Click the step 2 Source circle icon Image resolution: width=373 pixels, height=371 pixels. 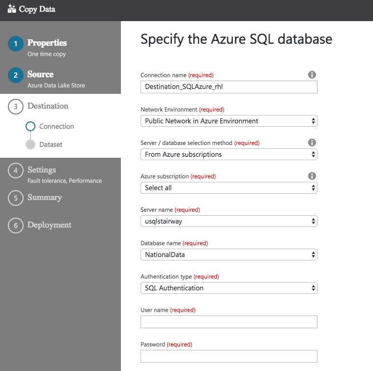click(x=16, y=75)
